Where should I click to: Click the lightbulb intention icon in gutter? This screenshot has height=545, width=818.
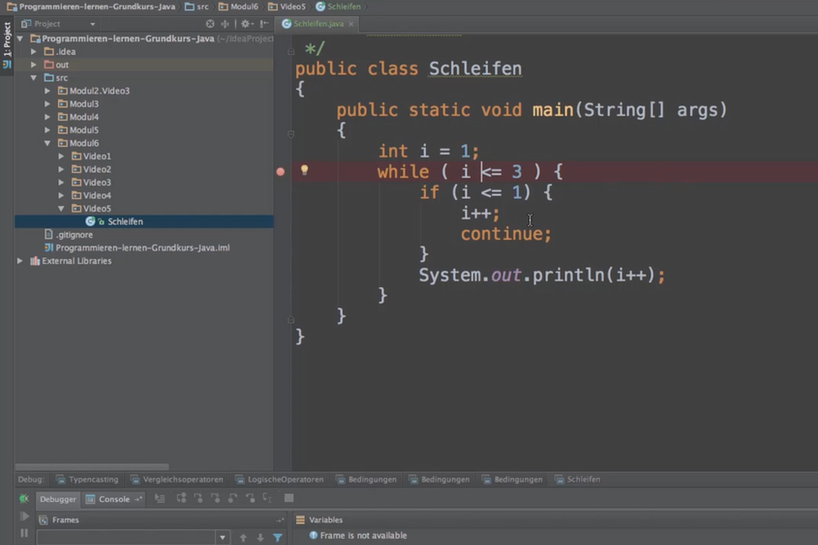[x=303, y=171]
